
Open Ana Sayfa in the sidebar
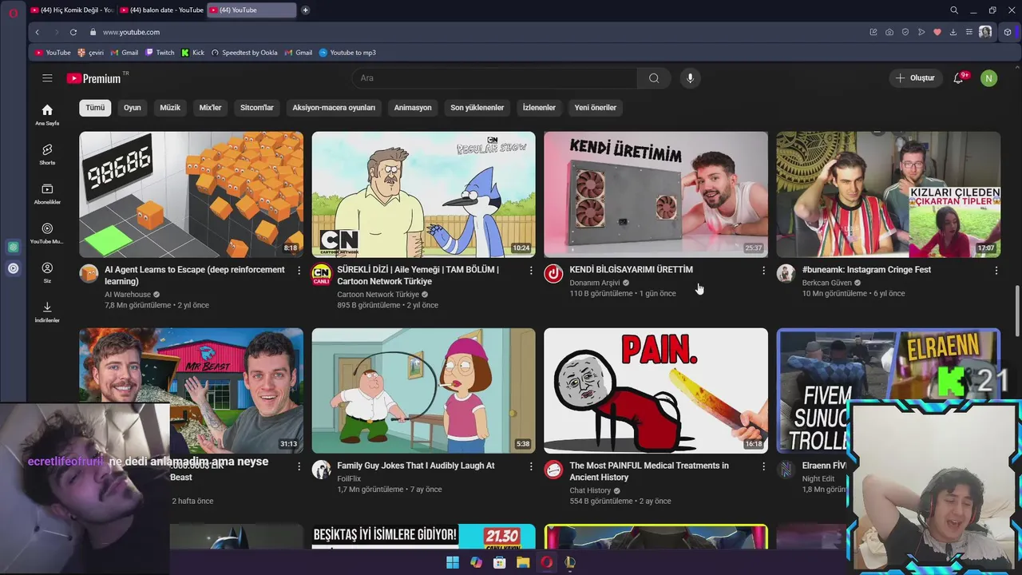tap(47, 115)
